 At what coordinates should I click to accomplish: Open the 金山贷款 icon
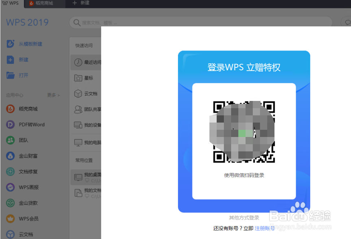tap(10, 203)
